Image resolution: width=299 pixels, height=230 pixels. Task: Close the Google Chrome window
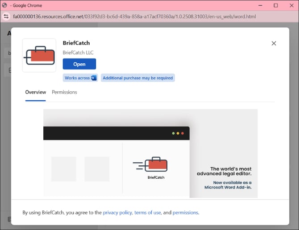tap(291, 5)
